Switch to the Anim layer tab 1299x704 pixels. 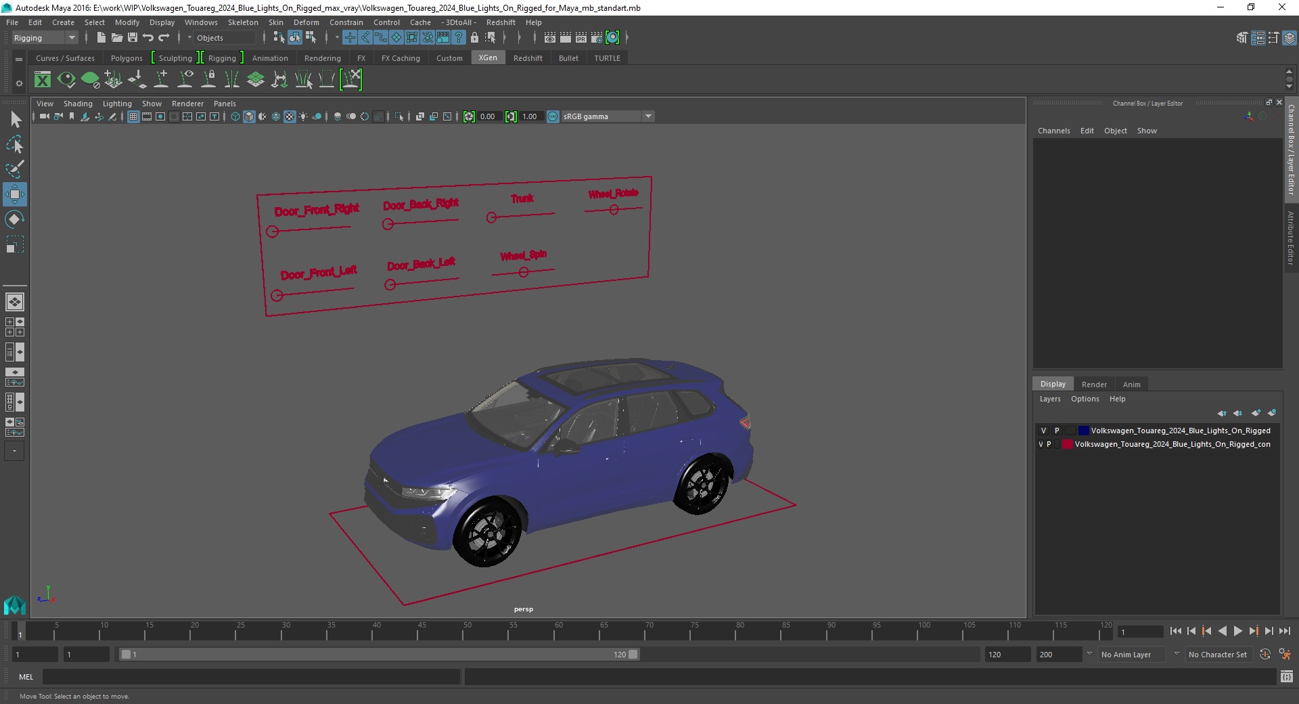(1131, 384)
